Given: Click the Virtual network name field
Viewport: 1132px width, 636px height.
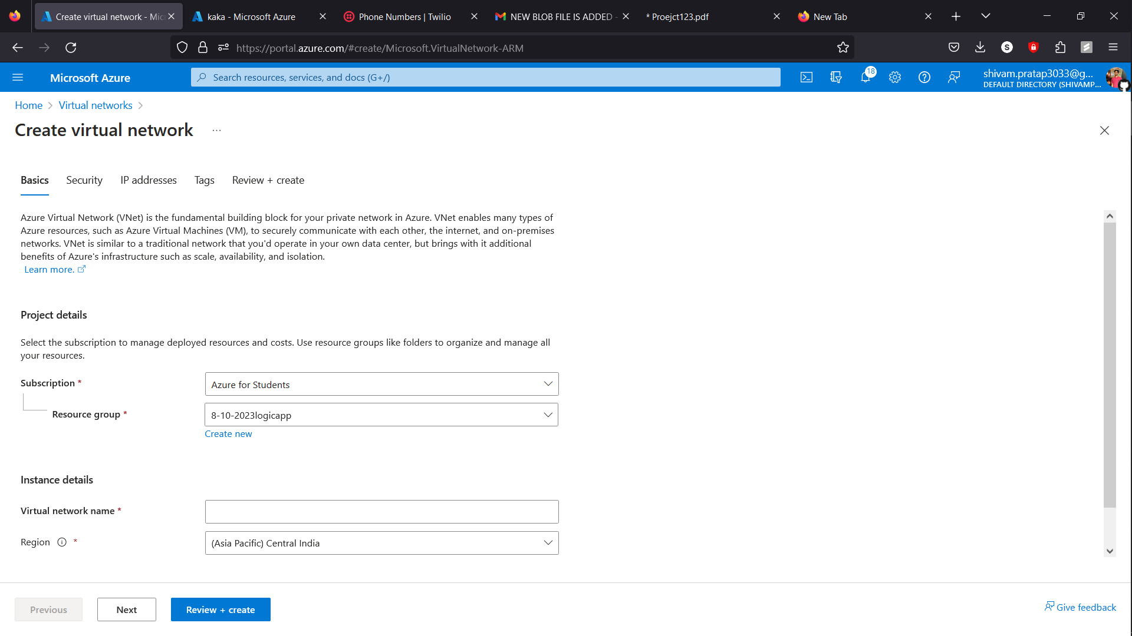Looking at the screenshot, I should [x=381, y=511].
